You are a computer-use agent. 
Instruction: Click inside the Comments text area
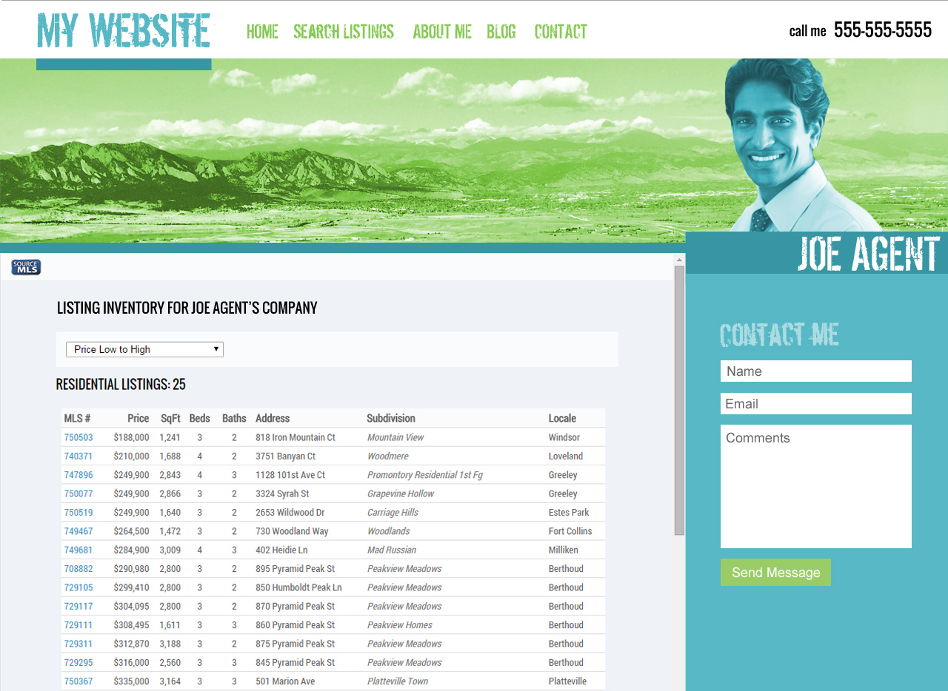pyautogui.click(x=815, y=486)
